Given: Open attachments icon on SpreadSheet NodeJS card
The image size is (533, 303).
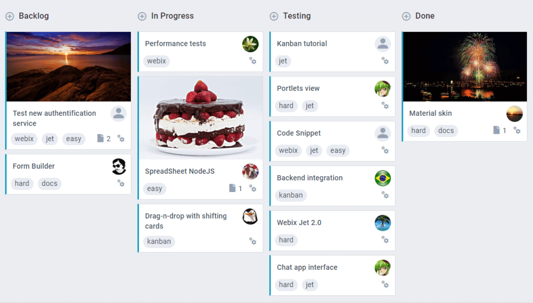Looking at the screenshot, I should 232,188.
